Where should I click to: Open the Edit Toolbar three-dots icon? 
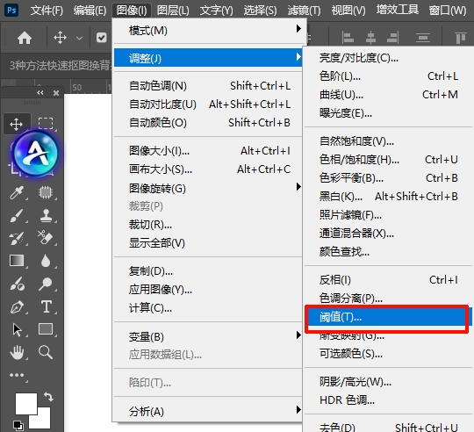pyautogui.click(x=17, y=375)
